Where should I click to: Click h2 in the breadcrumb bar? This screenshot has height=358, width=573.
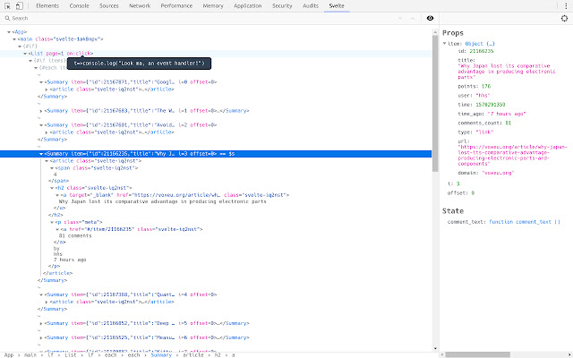pos(218,354)
